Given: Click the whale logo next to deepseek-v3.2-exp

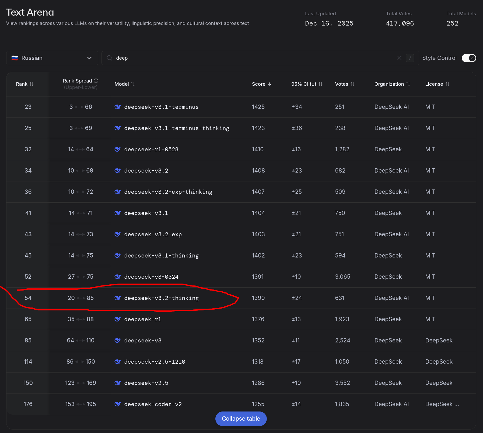Looking at the screenshot, I should tap(118, 234).
